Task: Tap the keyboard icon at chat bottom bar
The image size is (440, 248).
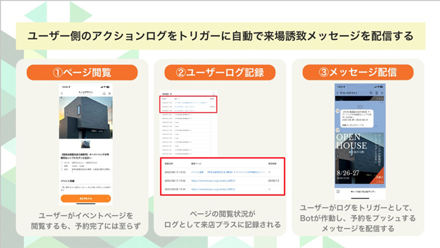Action: (338, 192)
